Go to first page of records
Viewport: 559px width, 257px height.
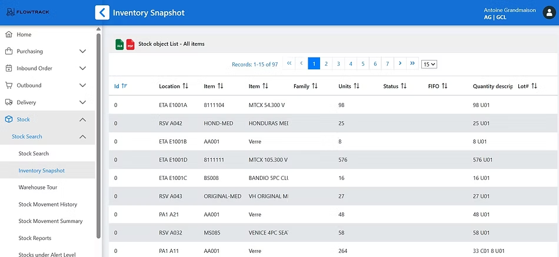pos(289,64)
